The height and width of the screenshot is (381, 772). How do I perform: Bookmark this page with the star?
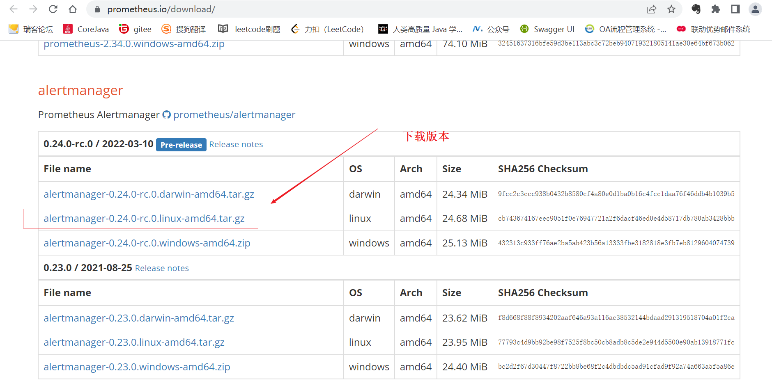point(672,9)
